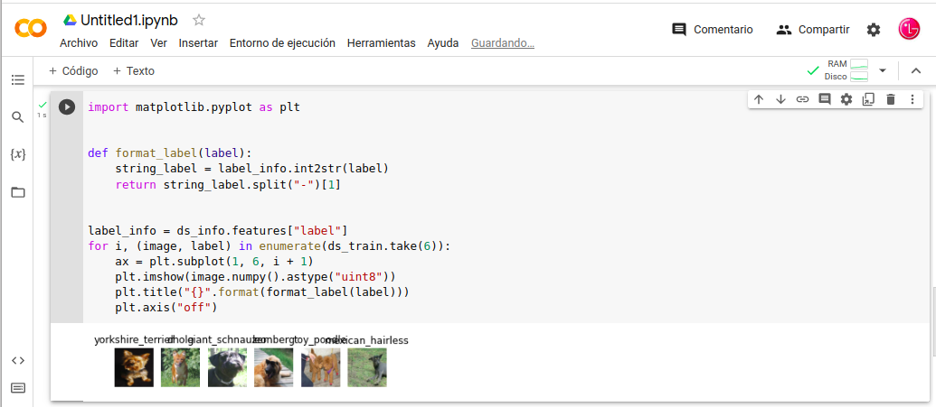Screen dimensions: 936x407
Task: Open the Herramientas menu
Action: coord(381,42)
